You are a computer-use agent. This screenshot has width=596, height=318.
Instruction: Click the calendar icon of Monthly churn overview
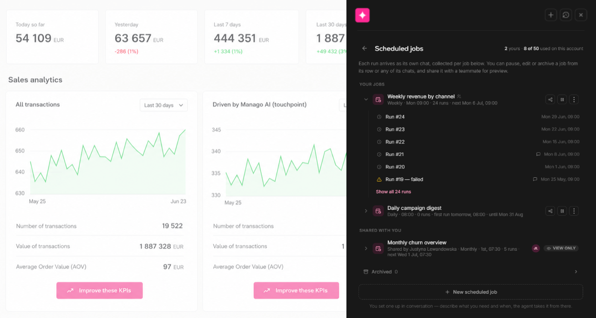(x=378, y=248)
